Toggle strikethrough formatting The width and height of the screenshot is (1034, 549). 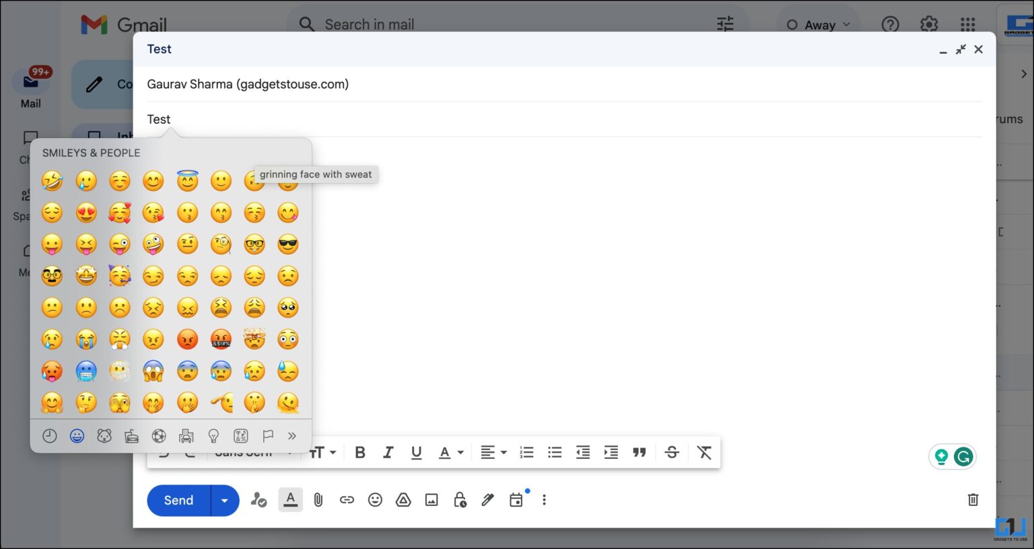pos(672,452)
